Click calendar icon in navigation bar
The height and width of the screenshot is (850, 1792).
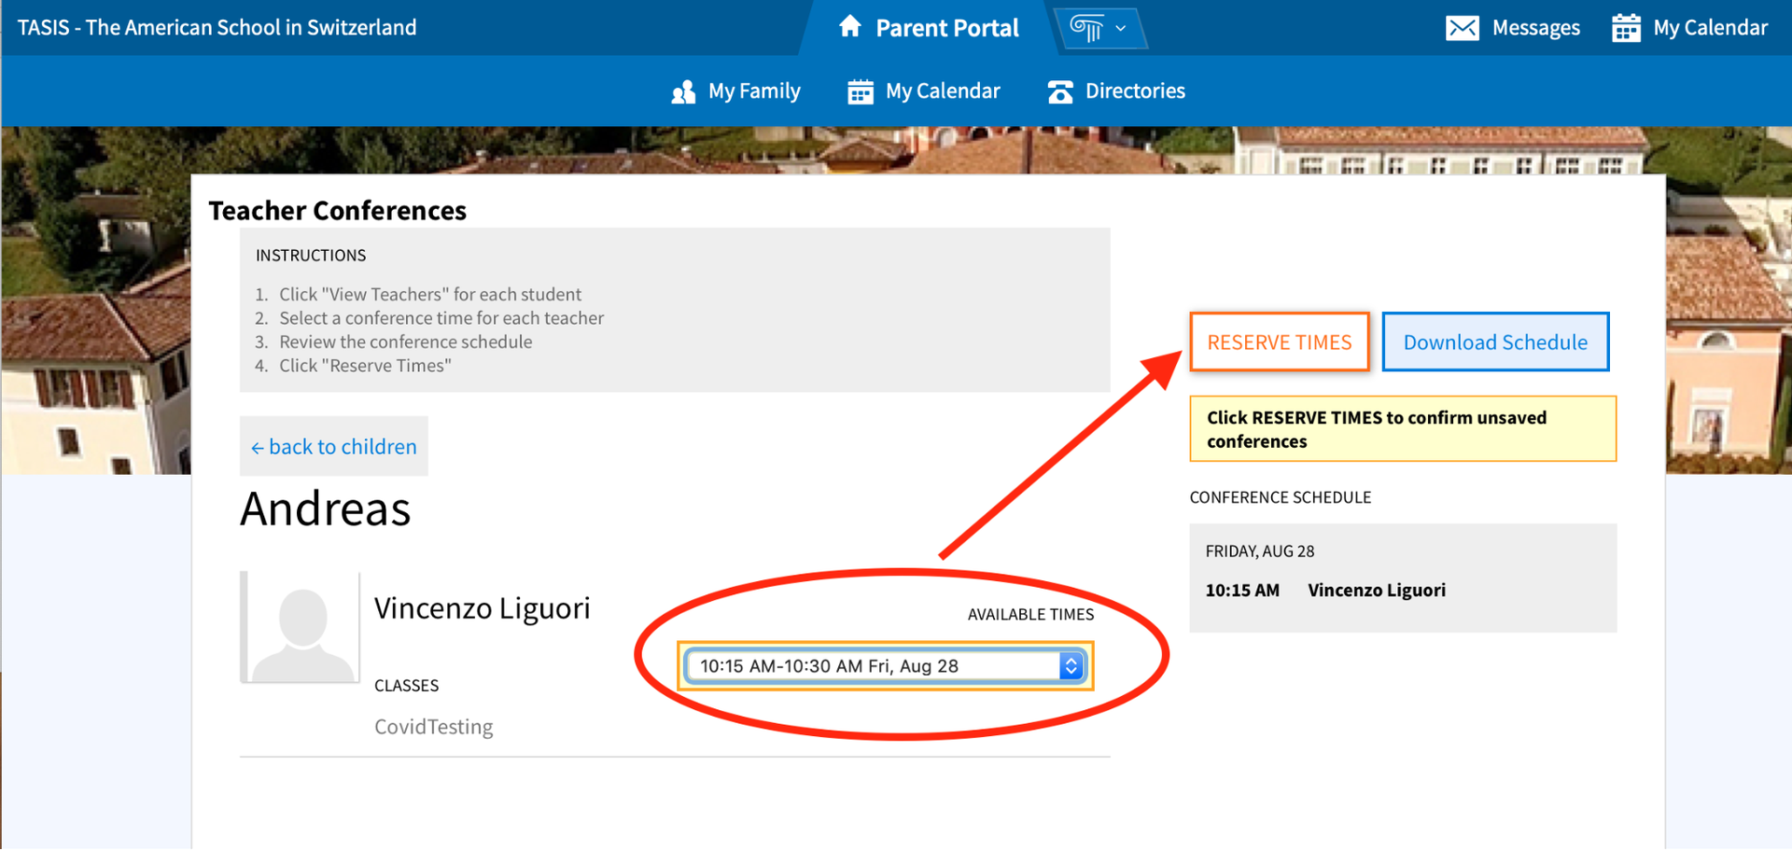tap(861, 91)
